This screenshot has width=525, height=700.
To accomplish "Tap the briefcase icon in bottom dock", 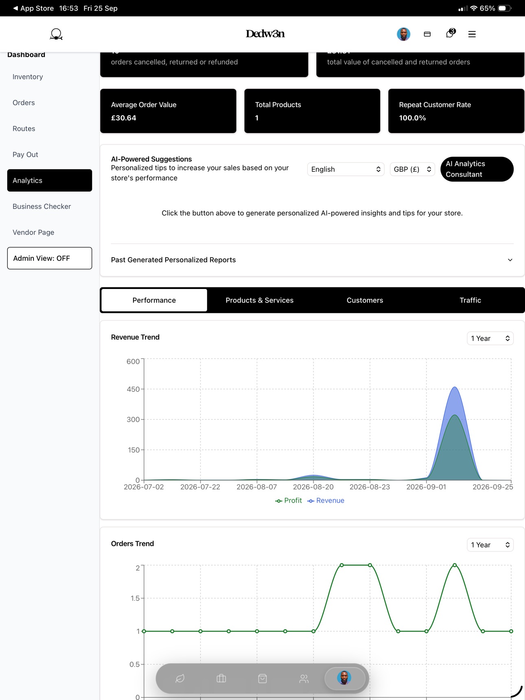I will [x=221, y=678].
